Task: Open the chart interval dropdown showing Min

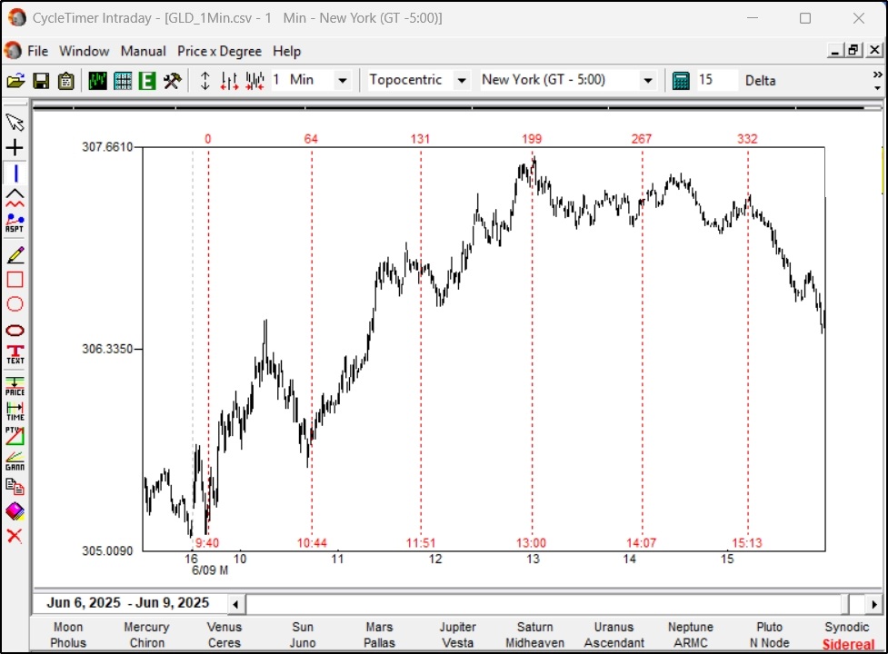Action: click(x=343, y=80)
